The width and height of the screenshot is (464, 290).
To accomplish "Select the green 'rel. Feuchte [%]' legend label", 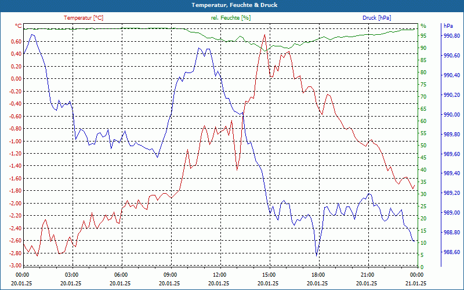I will click(x=231, y=18).
